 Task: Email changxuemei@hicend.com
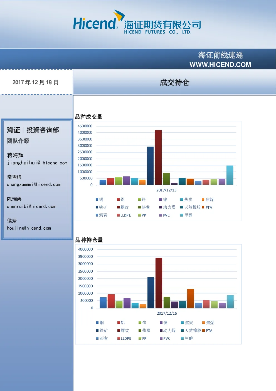pyautogui.click(x=34, y=184)
